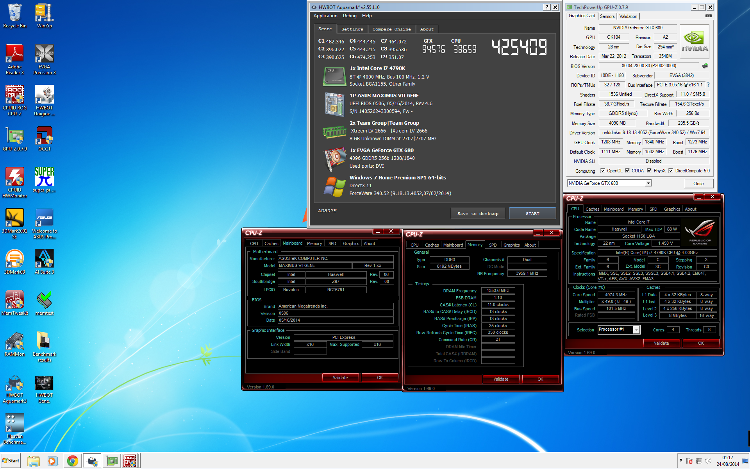Click the GPU-Z BIOS save icon

click(x=705, y=66)
